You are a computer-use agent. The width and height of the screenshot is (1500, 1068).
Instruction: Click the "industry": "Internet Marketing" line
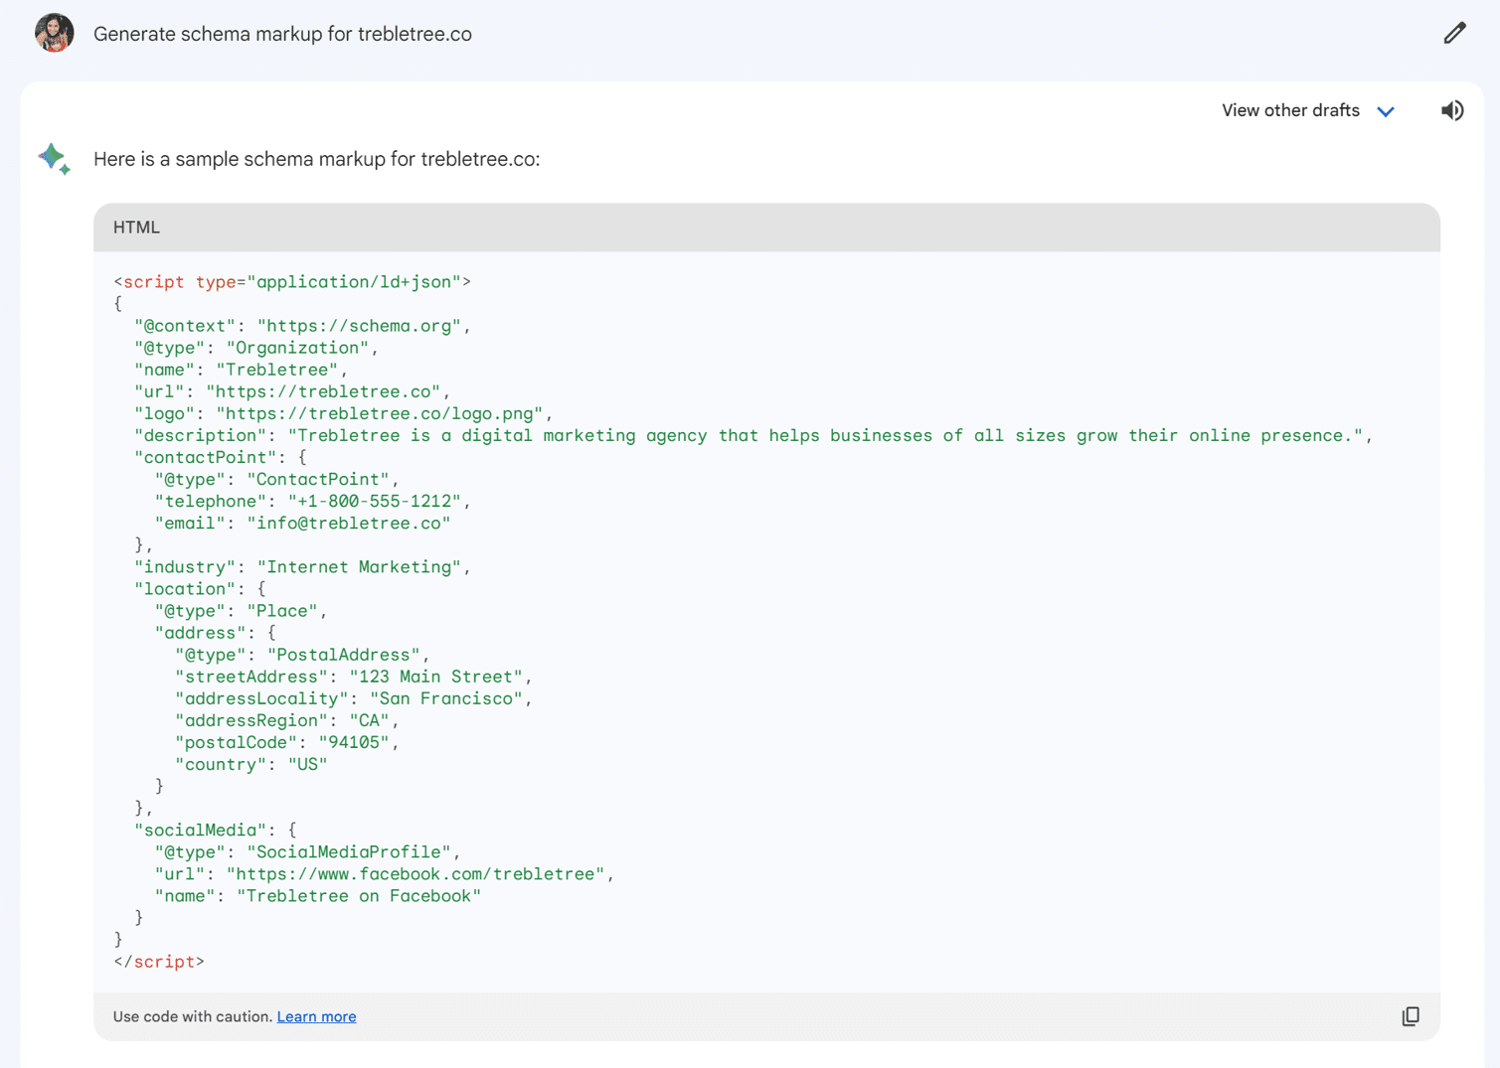click(302, 566)
